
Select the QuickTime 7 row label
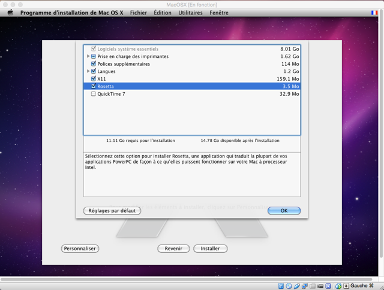(x=111, y=94)
